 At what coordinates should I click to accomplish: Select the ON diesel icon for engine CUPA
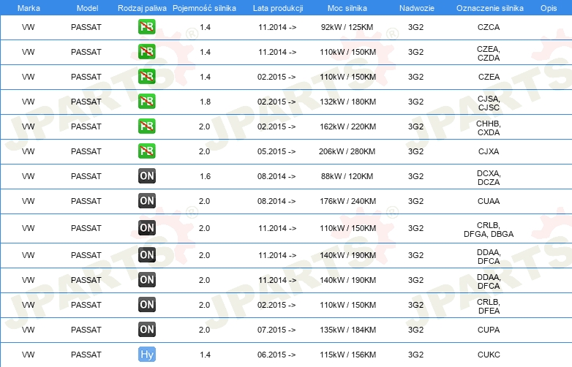click(146, 330)
